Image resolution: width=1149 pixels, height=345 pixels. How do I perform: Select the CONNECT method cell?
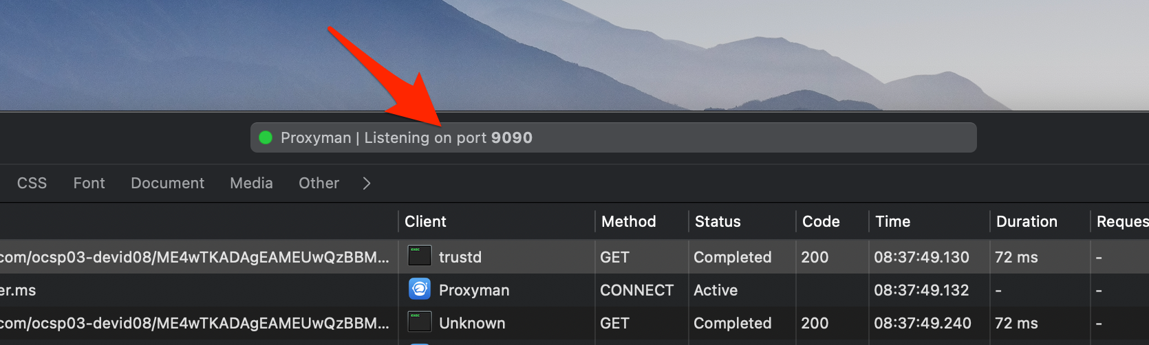pos(636,290)
